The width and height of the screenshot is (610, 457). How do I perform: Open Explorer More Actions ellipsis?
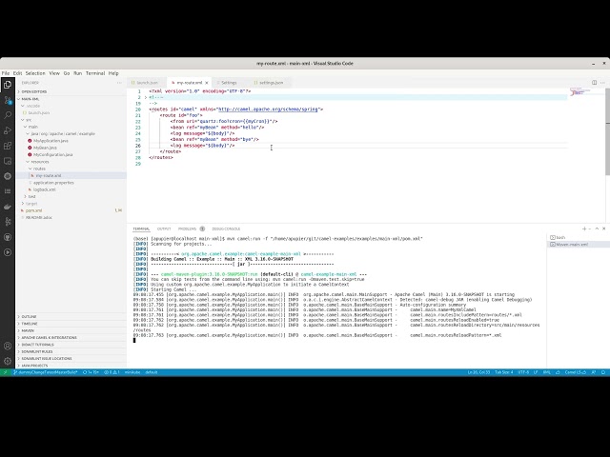click(x=119, y=83)
